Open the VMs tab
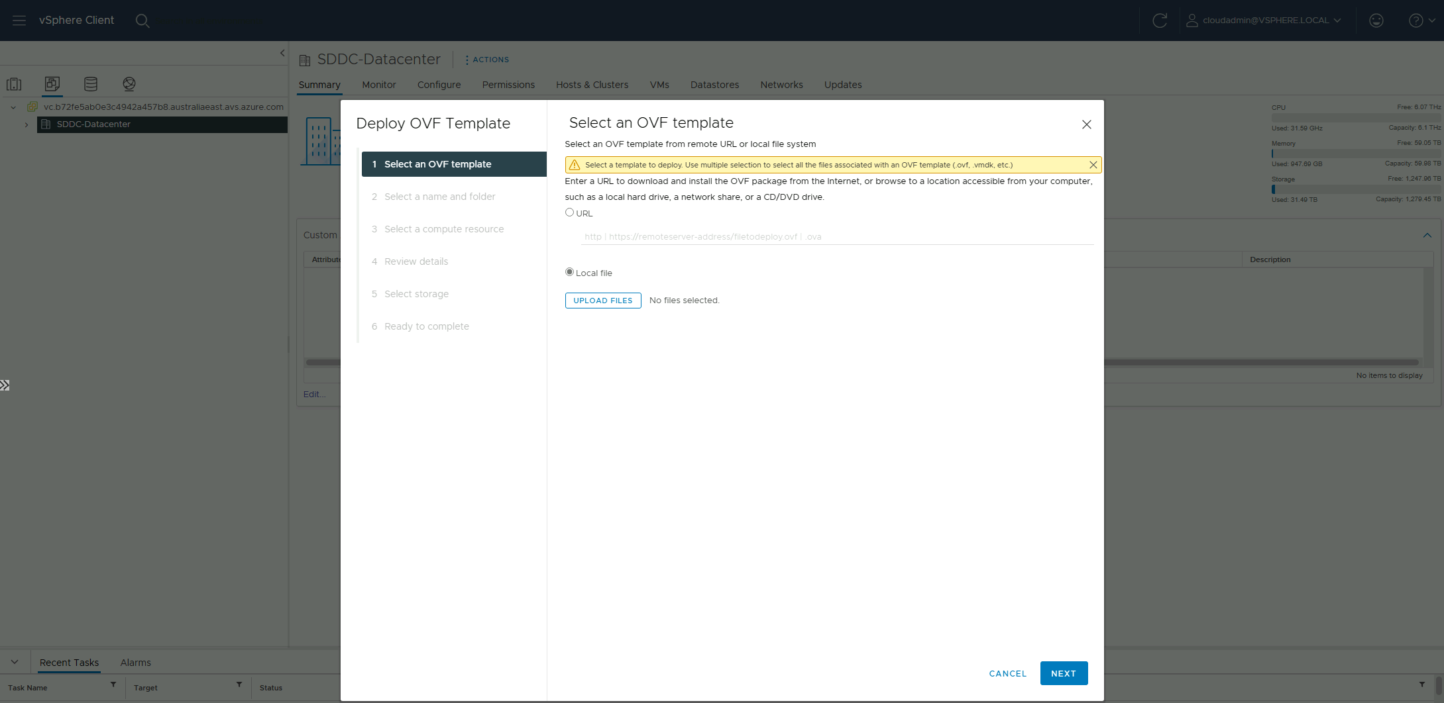This screenshot has height=703, width=1444. pyautogui.click(x=659, y=85)
